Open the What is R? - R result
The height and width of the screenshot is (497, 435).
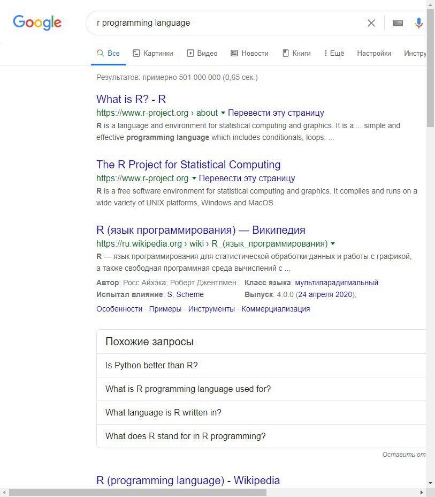point(131,99)
